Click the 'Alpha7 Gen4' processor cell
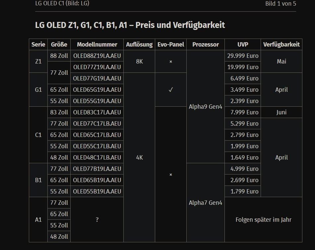 [x=206, y=203]
